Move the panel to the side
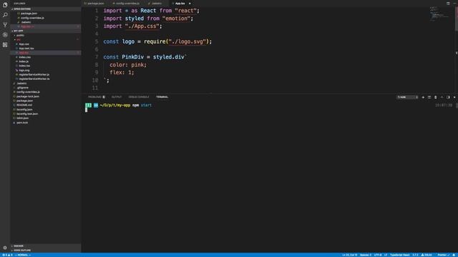Screen dimensions: 458x257 (x=448, y=97)
